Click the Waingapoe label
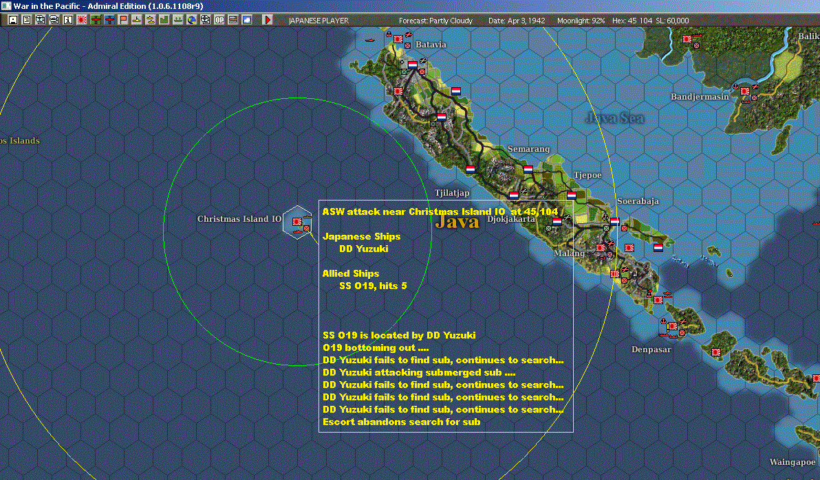 click(792, 461)
